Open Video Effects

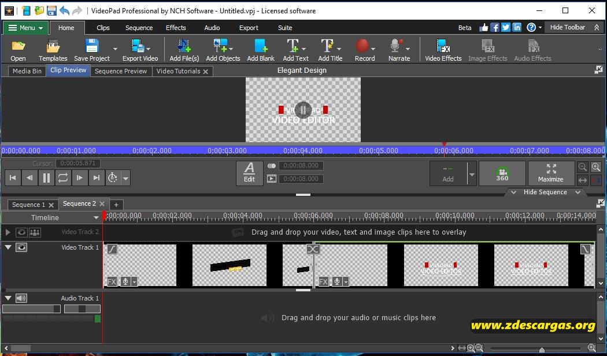point(443,50)
